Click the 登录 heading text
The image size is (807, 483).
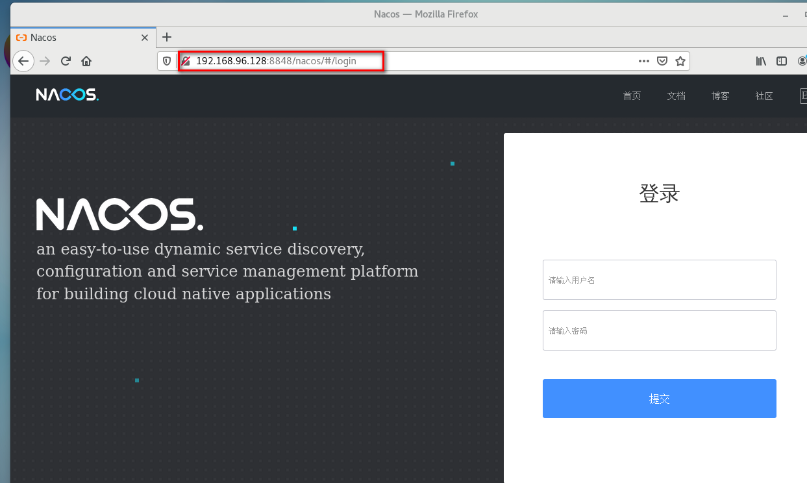[x=660, y=193]
